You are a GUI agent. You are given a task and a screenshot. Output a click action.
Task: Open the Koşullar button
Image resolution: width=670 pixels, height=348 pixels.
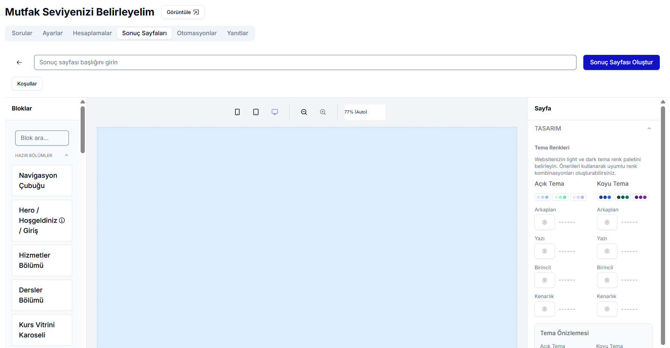pyautogui.click(x=27, y=84)
